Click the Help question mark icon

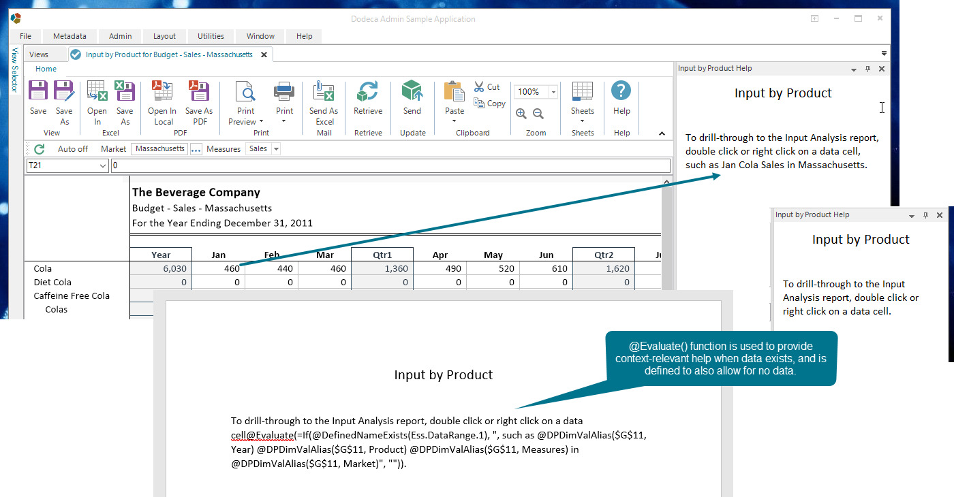coord(621,91)
